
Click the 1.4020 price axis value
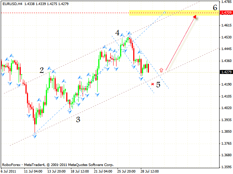(x=226, y=108)
